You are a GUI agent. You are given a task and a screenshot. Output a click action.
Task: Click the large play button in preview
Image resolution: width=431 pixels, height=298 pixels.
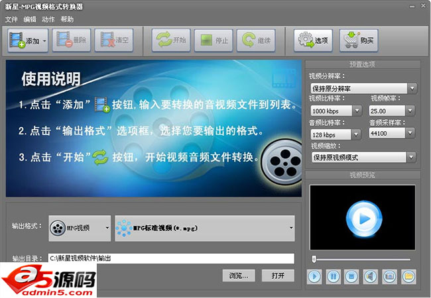click(363, 219)
